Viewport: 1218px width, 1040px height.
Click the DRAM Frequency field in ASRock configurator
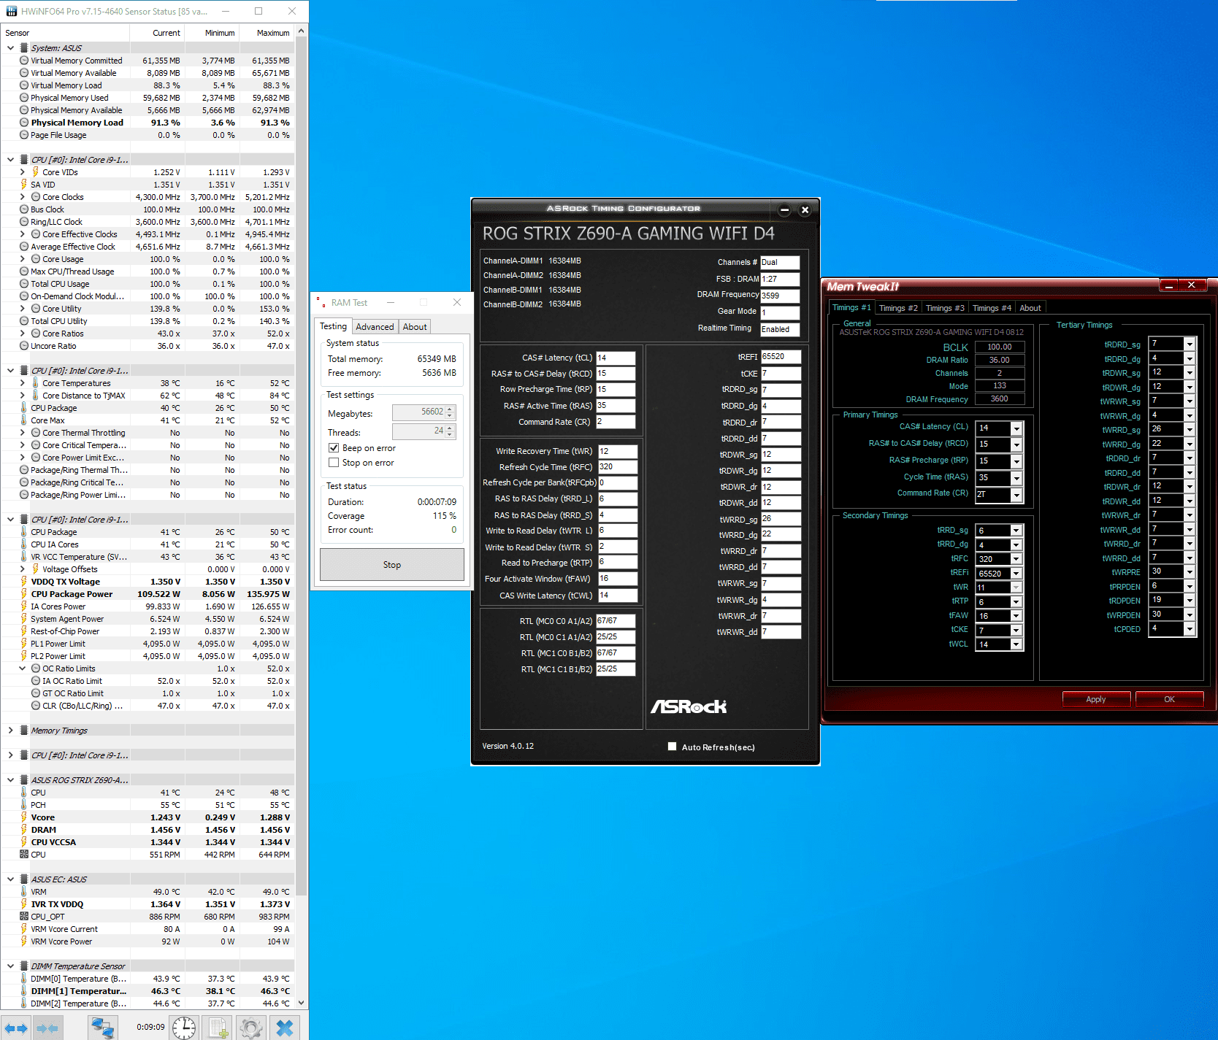coord(780,296)
